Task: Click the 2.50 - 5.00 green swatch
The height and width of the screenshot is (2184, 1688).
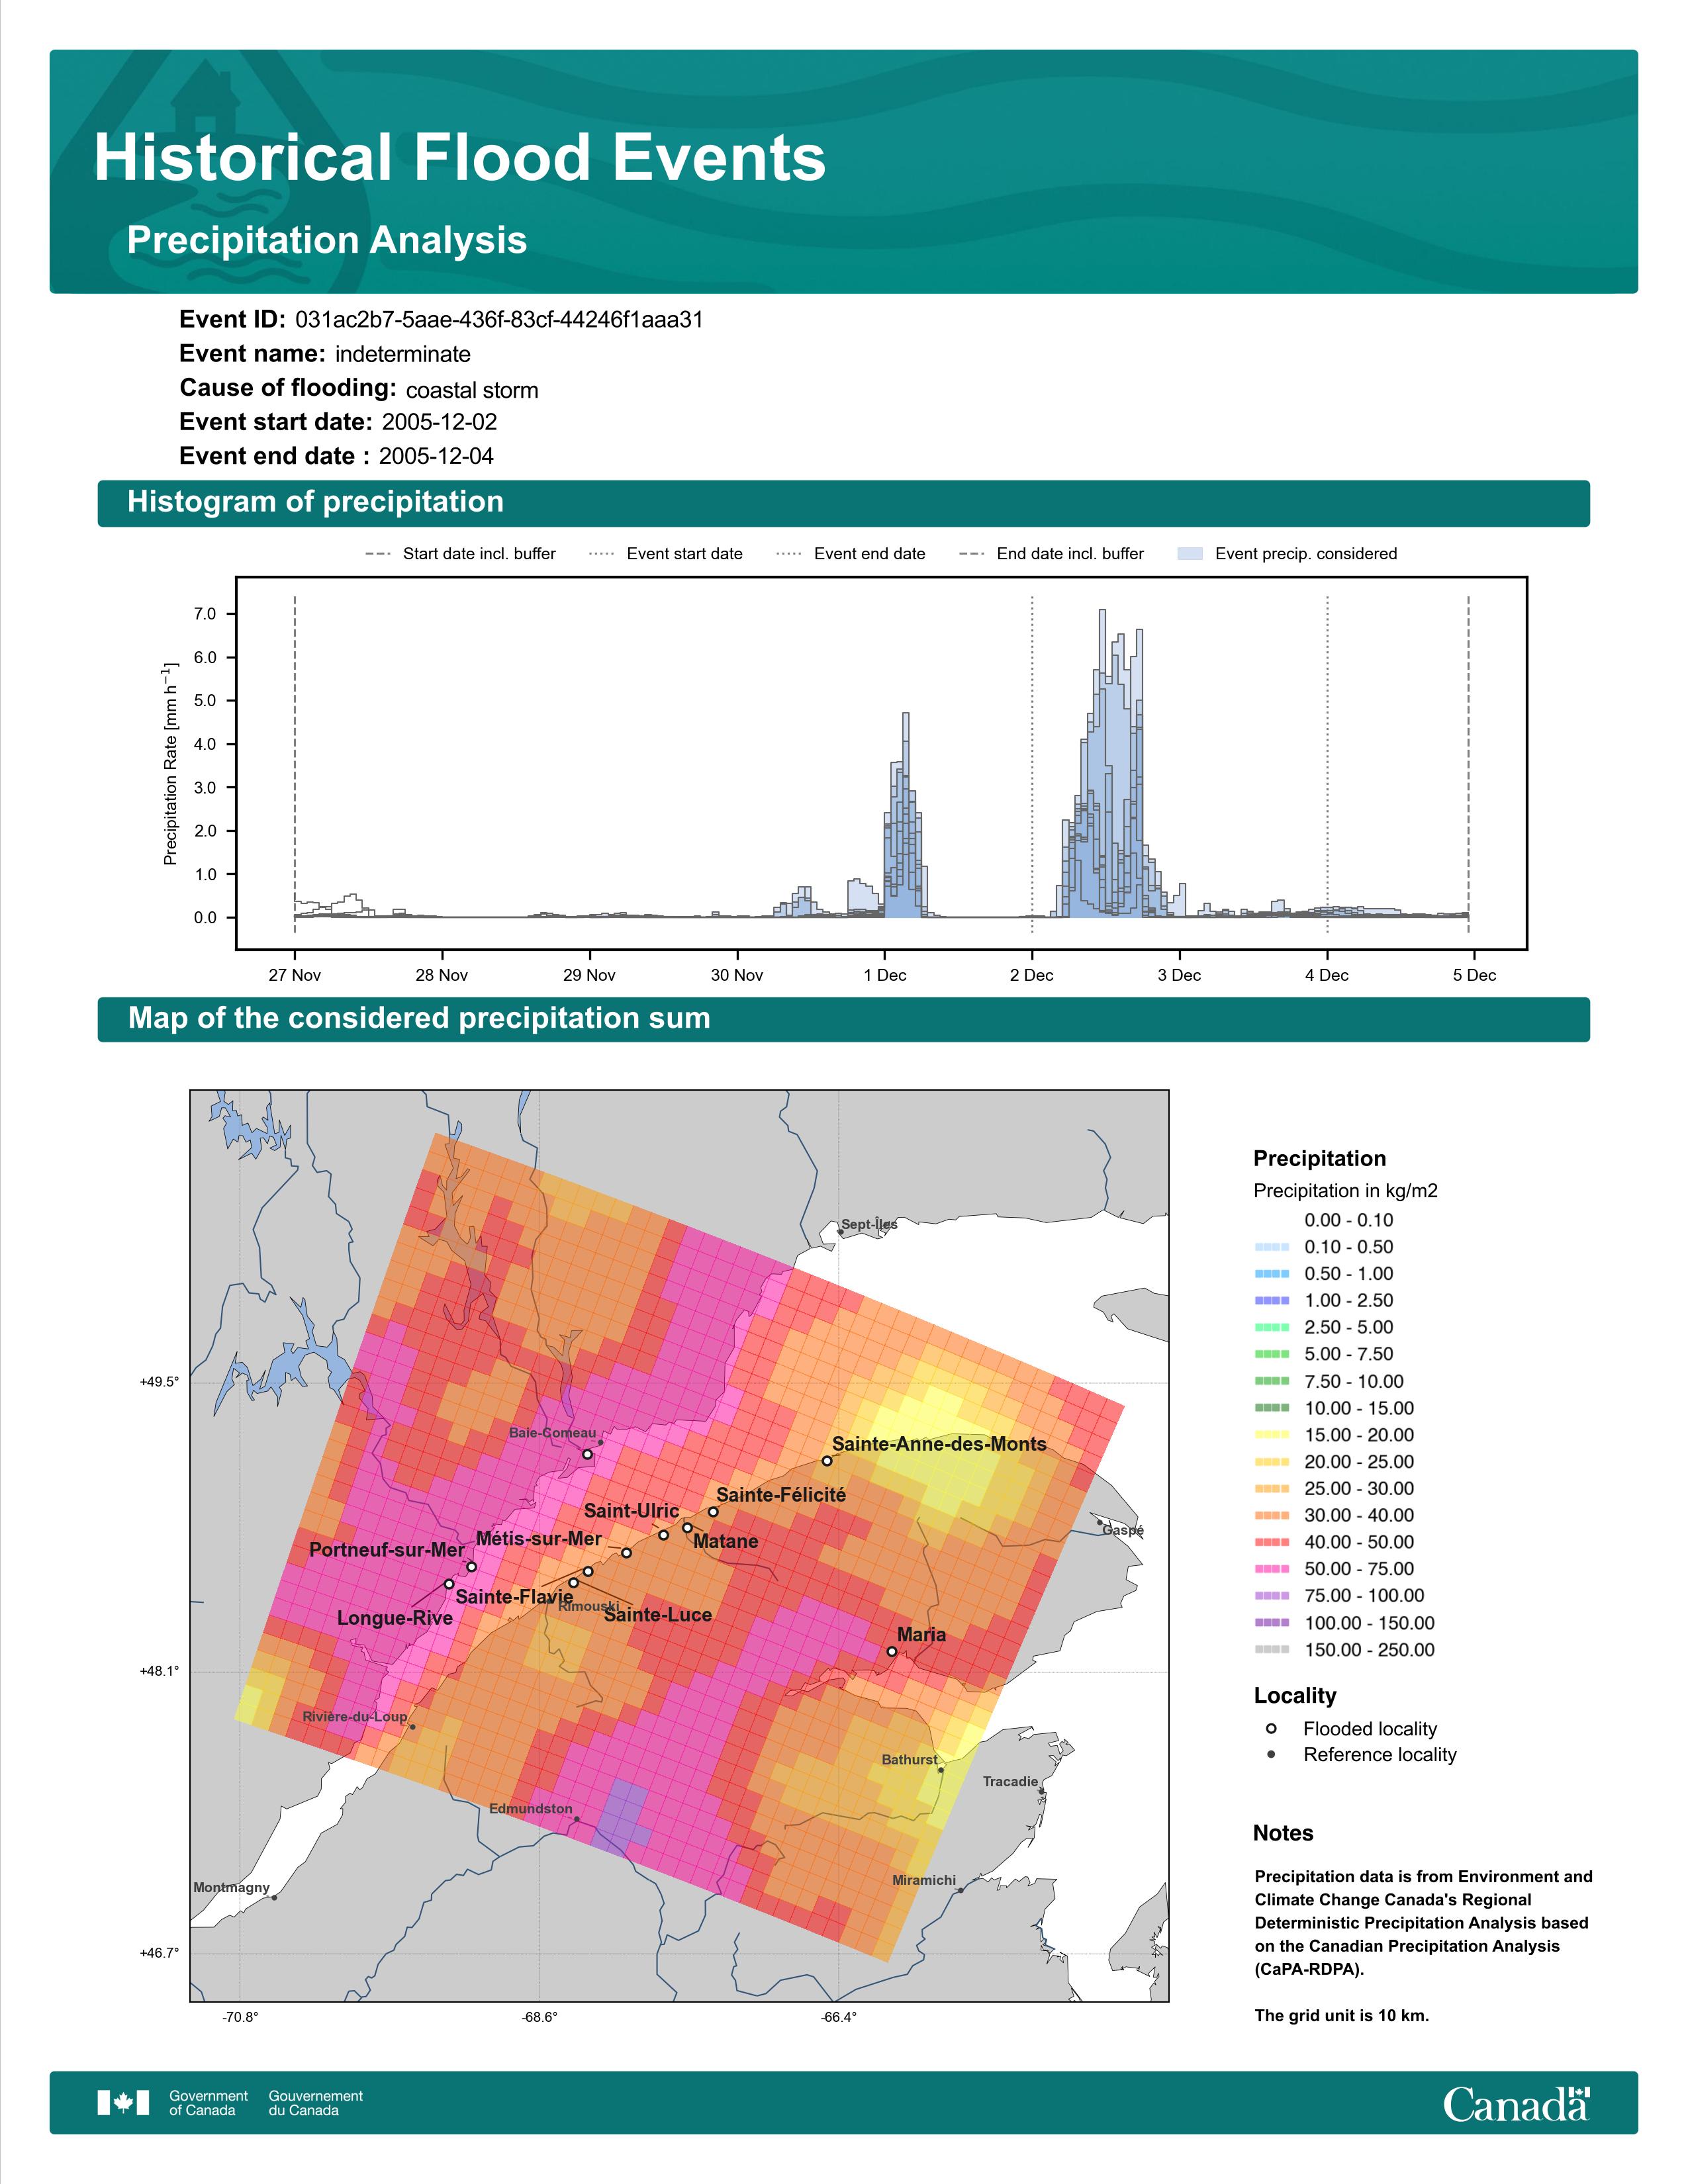Action: (1272, 1327)
